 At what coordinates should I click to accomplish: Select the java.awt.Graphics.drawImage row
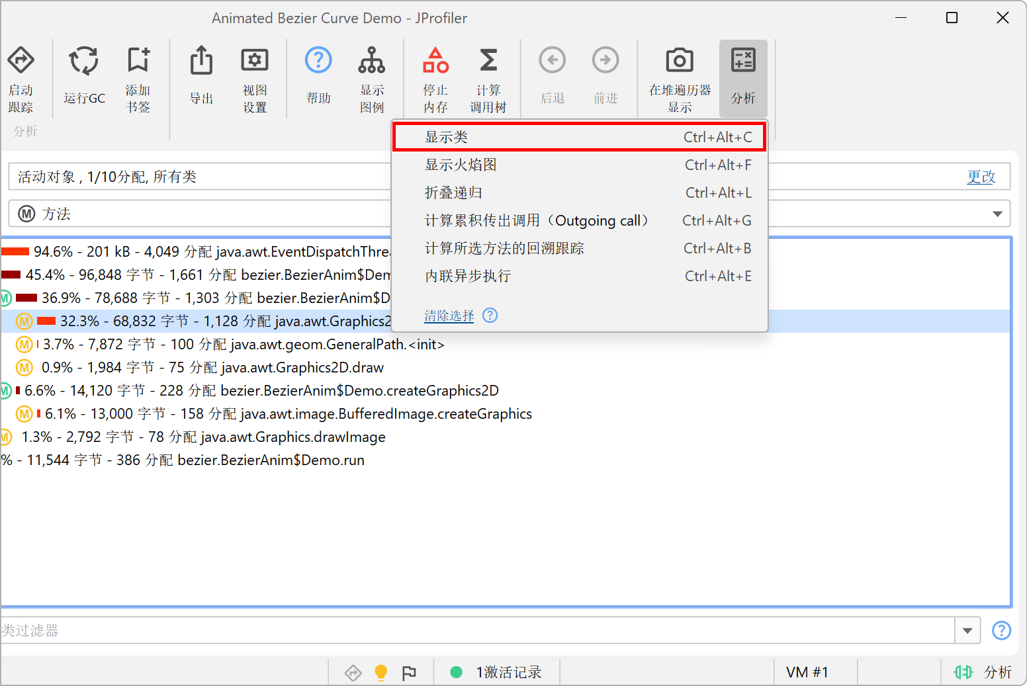click(506, 437)
